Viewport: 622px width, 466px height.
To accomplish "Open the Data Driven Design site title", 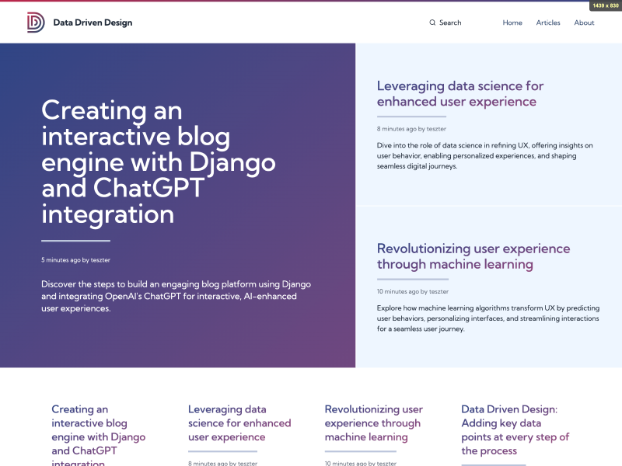I will [93, 23].
